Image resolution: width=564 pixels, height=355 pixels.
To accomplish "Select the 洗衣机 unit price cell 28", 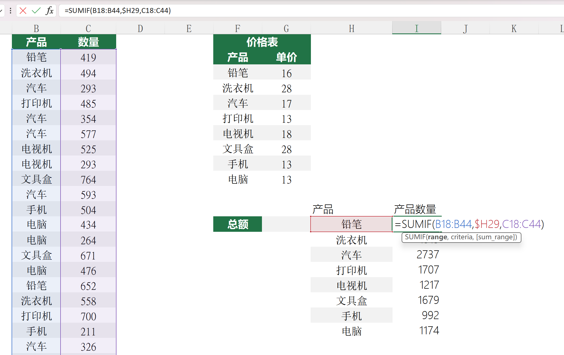I will tap(287, 88).
